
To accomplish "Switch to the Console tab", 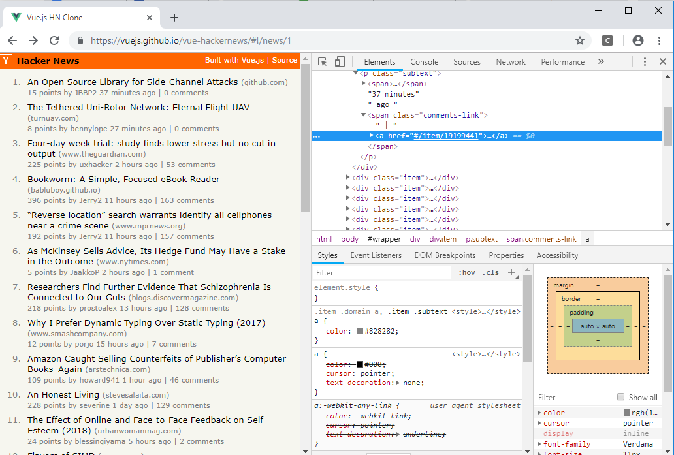I will [x=425, y=62].
